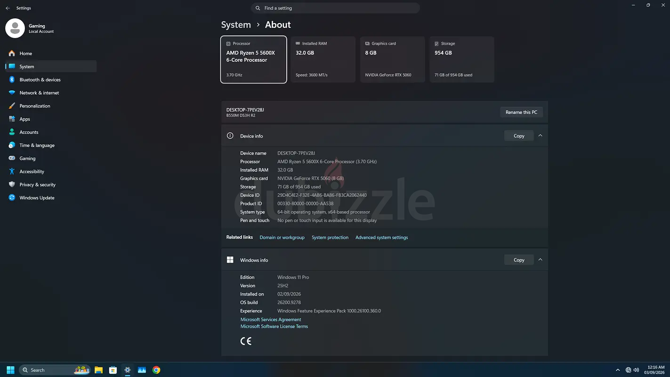Select the Processor summary card
The height and width of the screenshot is (377, 670).
tap(254, 59)
